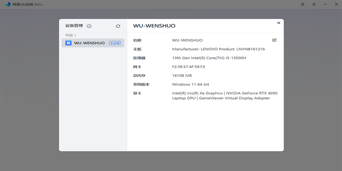Image resolution: width=342 pixels, height=171 pixels.
Task: Open the user account icon in title bar
Action: 303,4
